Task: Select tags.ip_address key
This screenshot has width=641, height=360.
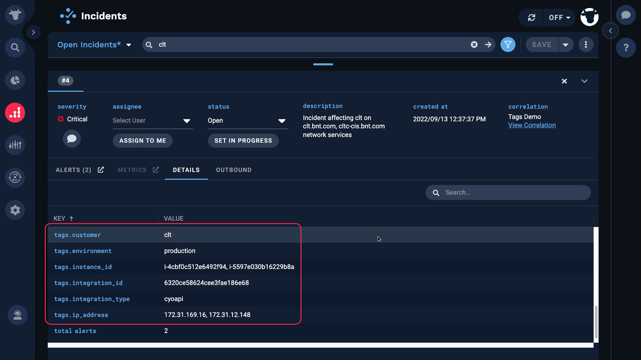Action: pyautogui.click(x=81, y=315)
